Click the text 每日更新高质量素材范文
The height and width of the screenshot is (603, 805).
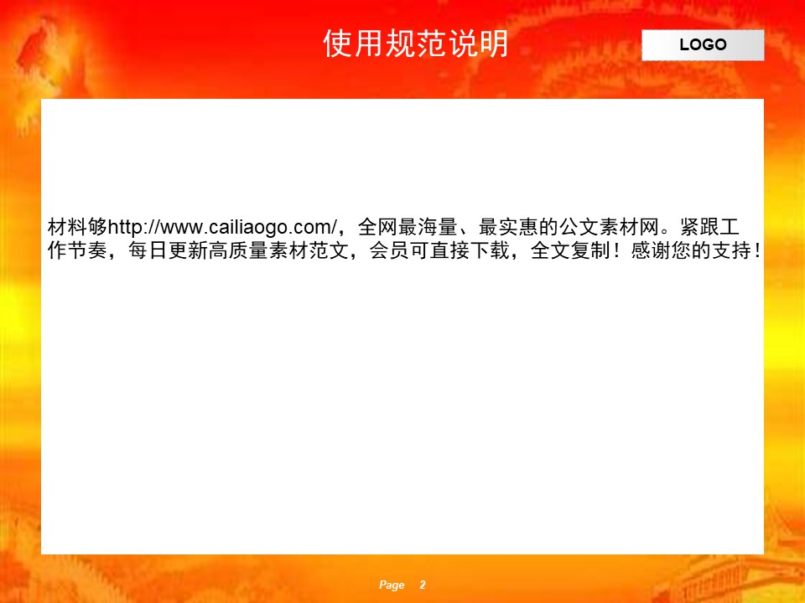[238, 250]
